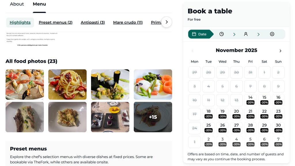
Task: Pick November 21 discounted date
Action: pyautogui.click(x=250, y=114)
